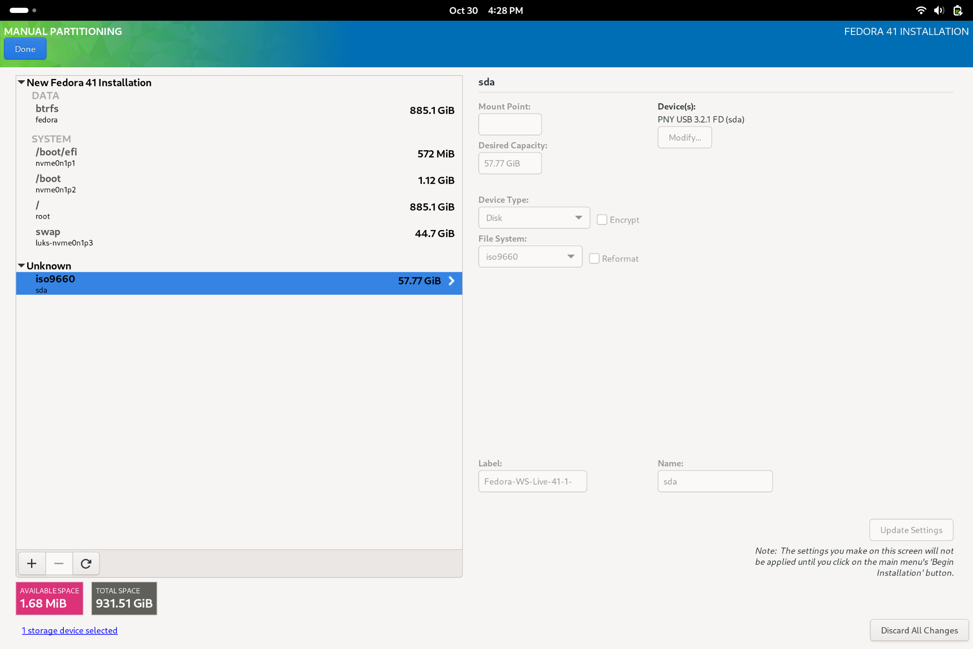
Task: Collapse New Fedora 41 Installation group
Action: click(21, 82)
